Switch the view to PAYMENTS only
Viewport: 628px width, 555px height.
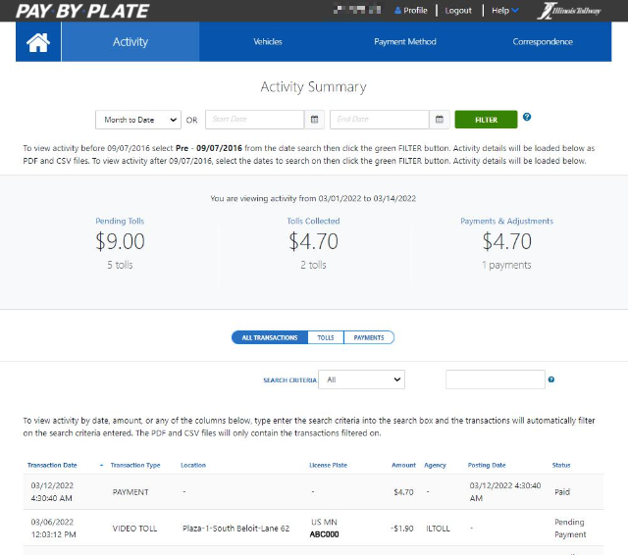click(369, 337)
